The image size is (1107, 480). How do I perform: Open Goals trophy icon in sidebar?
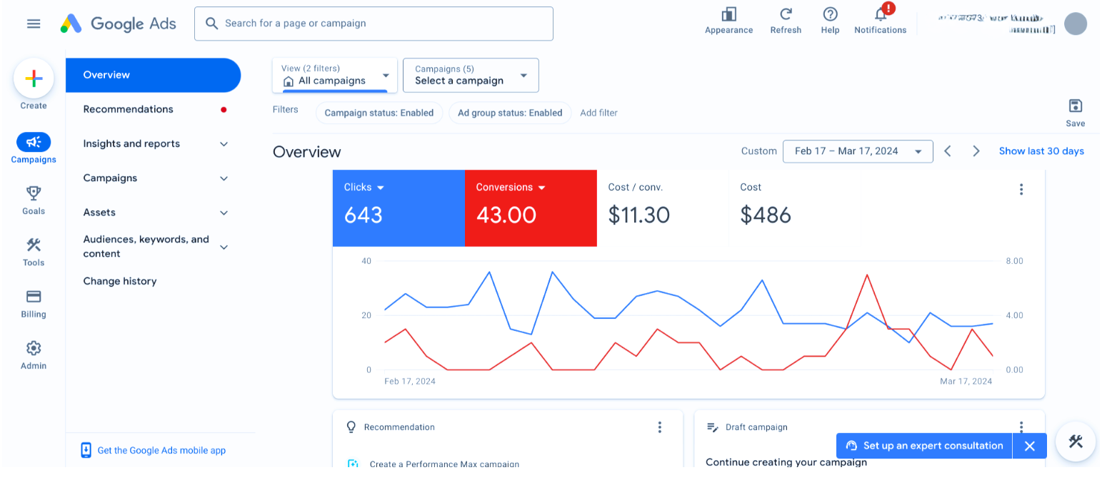point(34,193)
